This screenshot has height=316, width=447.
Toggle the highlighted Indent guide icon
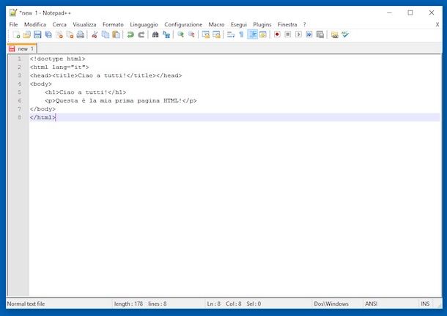252,34
